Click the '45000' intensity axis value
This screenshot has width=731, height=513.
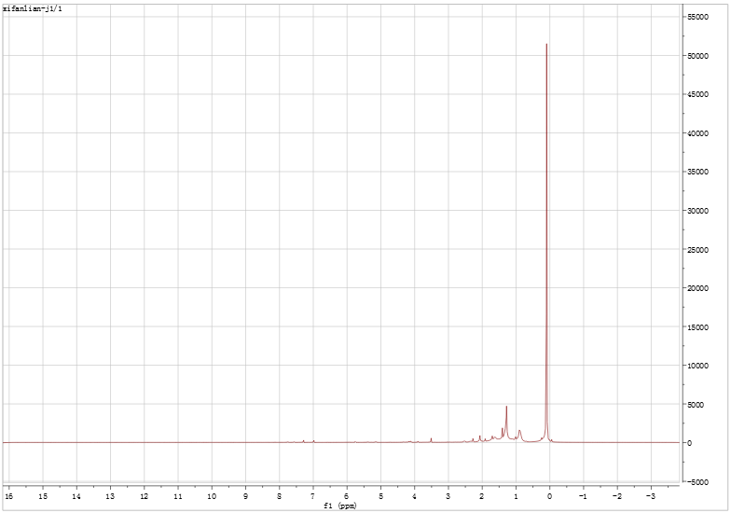coord(697,95)
